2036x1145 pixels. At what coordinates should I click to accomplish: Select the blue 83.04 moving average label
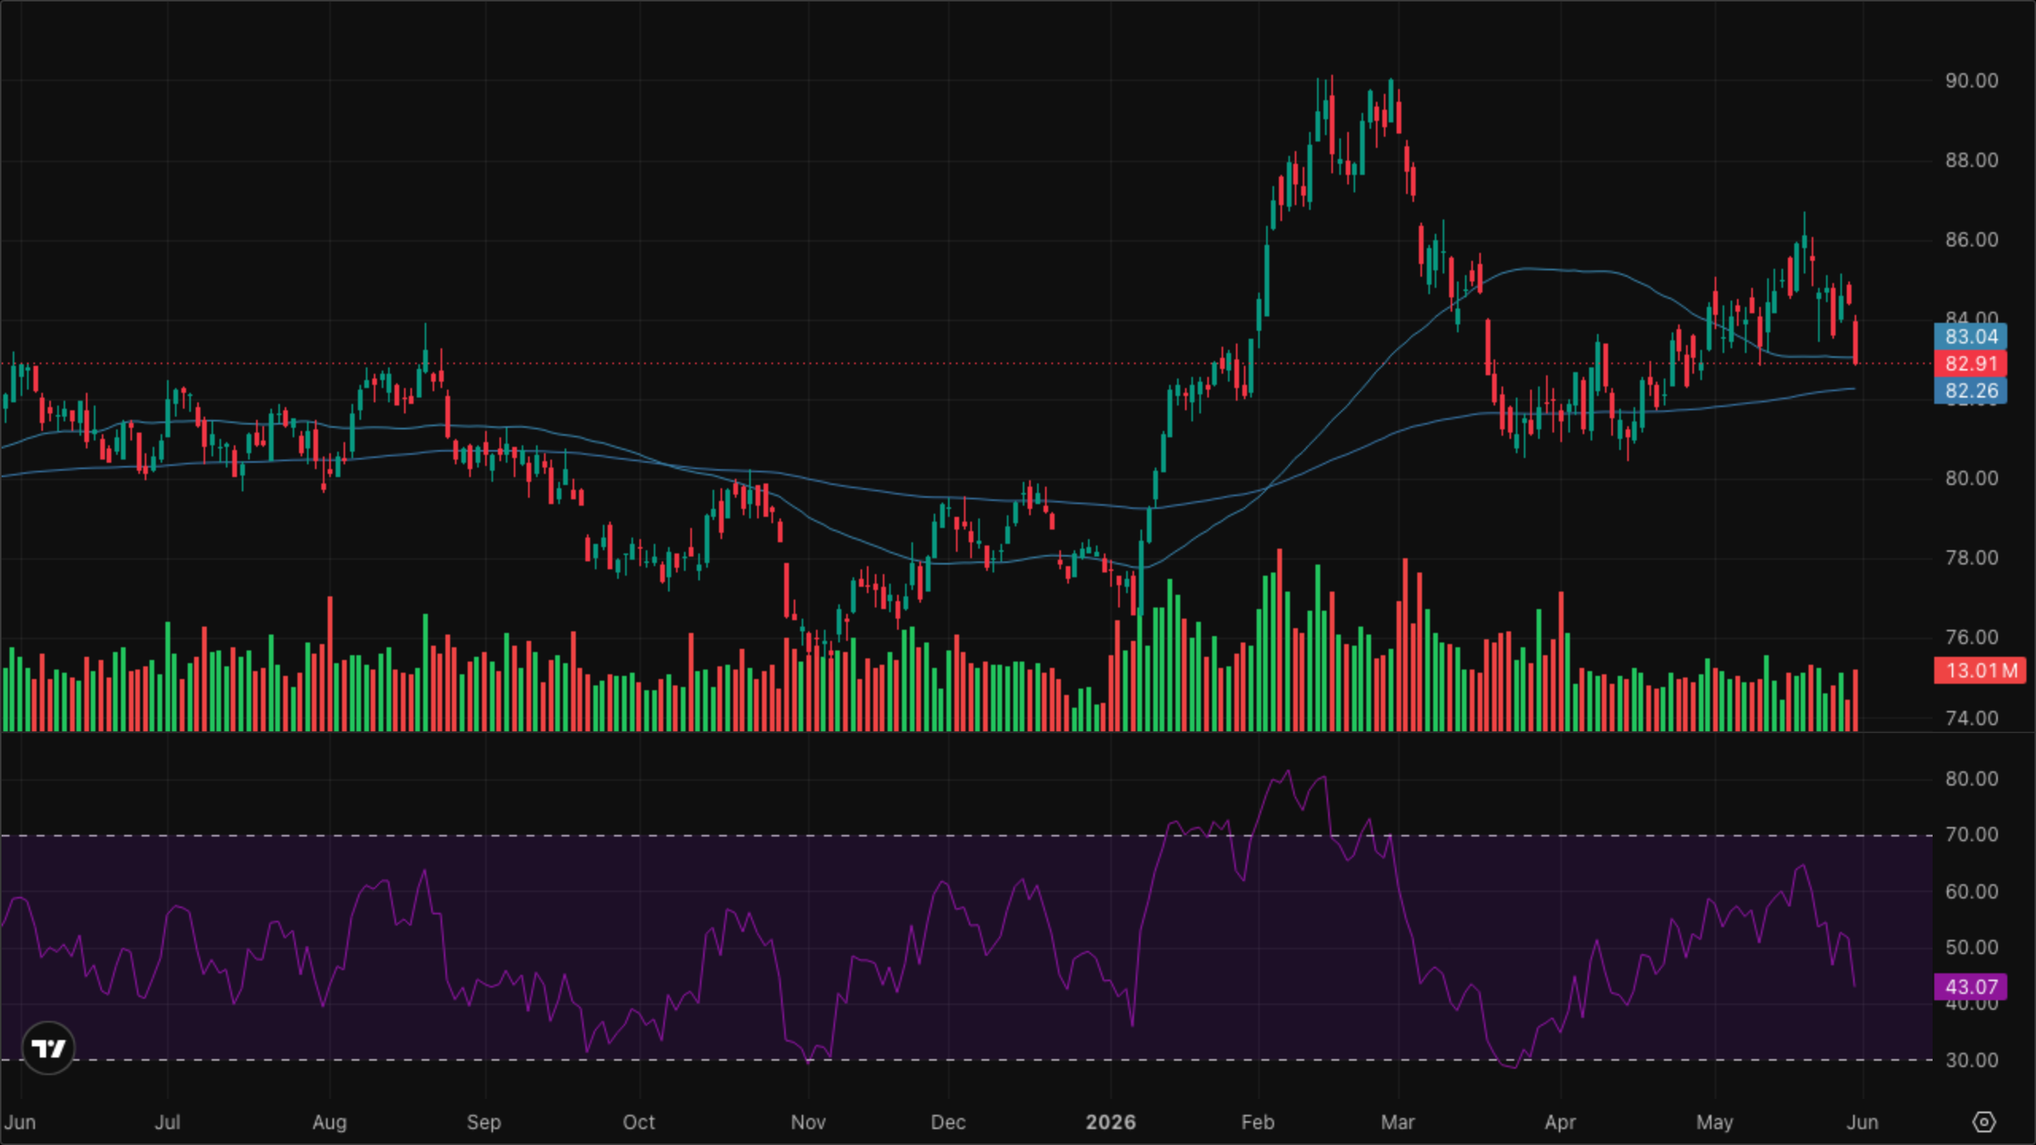point(1971,336)
